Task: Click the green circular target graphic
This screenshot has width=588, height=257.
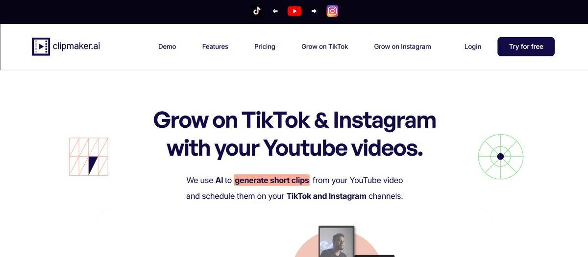Action: point(500,157)
